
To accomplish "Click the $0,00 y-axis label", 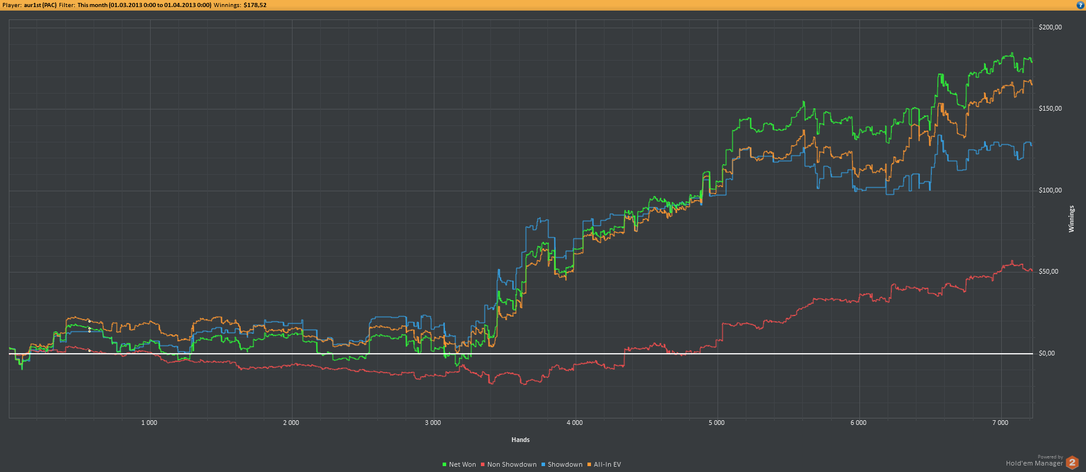I will tap(1047, 353).
